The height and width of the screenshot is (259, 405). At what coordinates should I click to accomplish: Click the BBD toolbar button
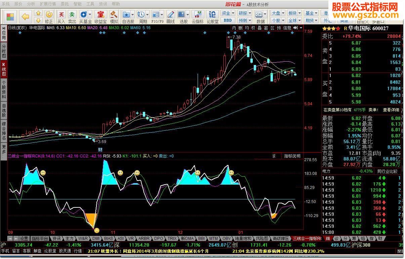[x=228, y=20]
